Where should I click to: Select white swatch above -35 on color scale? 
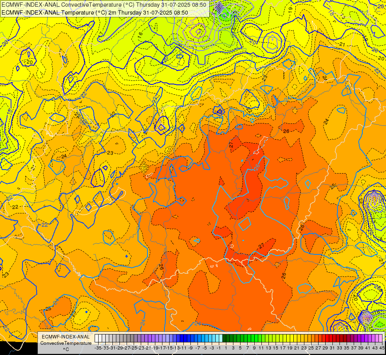[97, 338]
